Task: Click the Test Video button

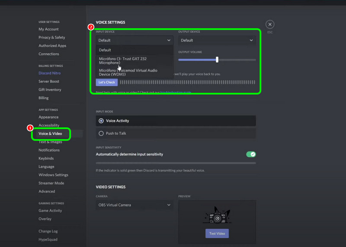Action: click(217, 234)
